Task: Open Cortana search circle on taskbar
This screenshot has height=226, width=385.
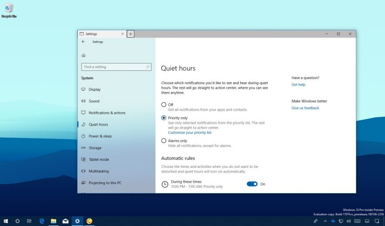Action: click(17, 221)
